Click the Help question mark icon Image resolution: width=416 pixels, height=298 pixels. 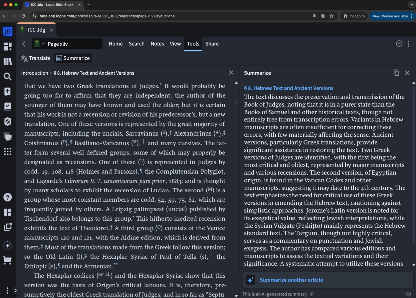click(8, 197)
